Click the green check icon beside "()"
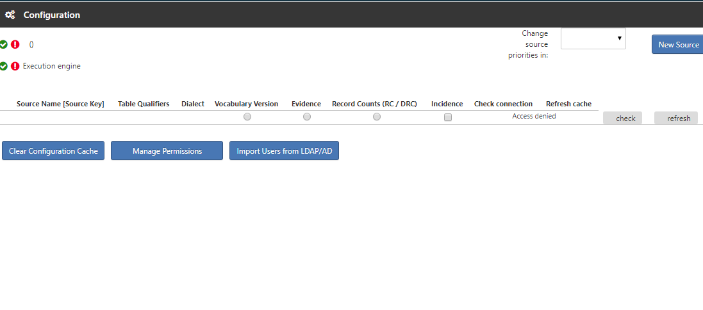The image size is (703, 310). (3, 44)
